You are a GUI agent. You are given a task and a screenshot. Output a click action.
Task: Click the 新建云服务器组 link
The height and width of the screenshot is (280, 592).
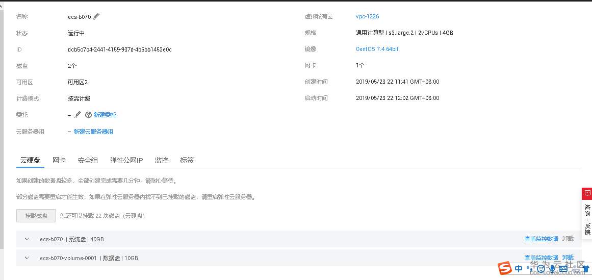93,132
